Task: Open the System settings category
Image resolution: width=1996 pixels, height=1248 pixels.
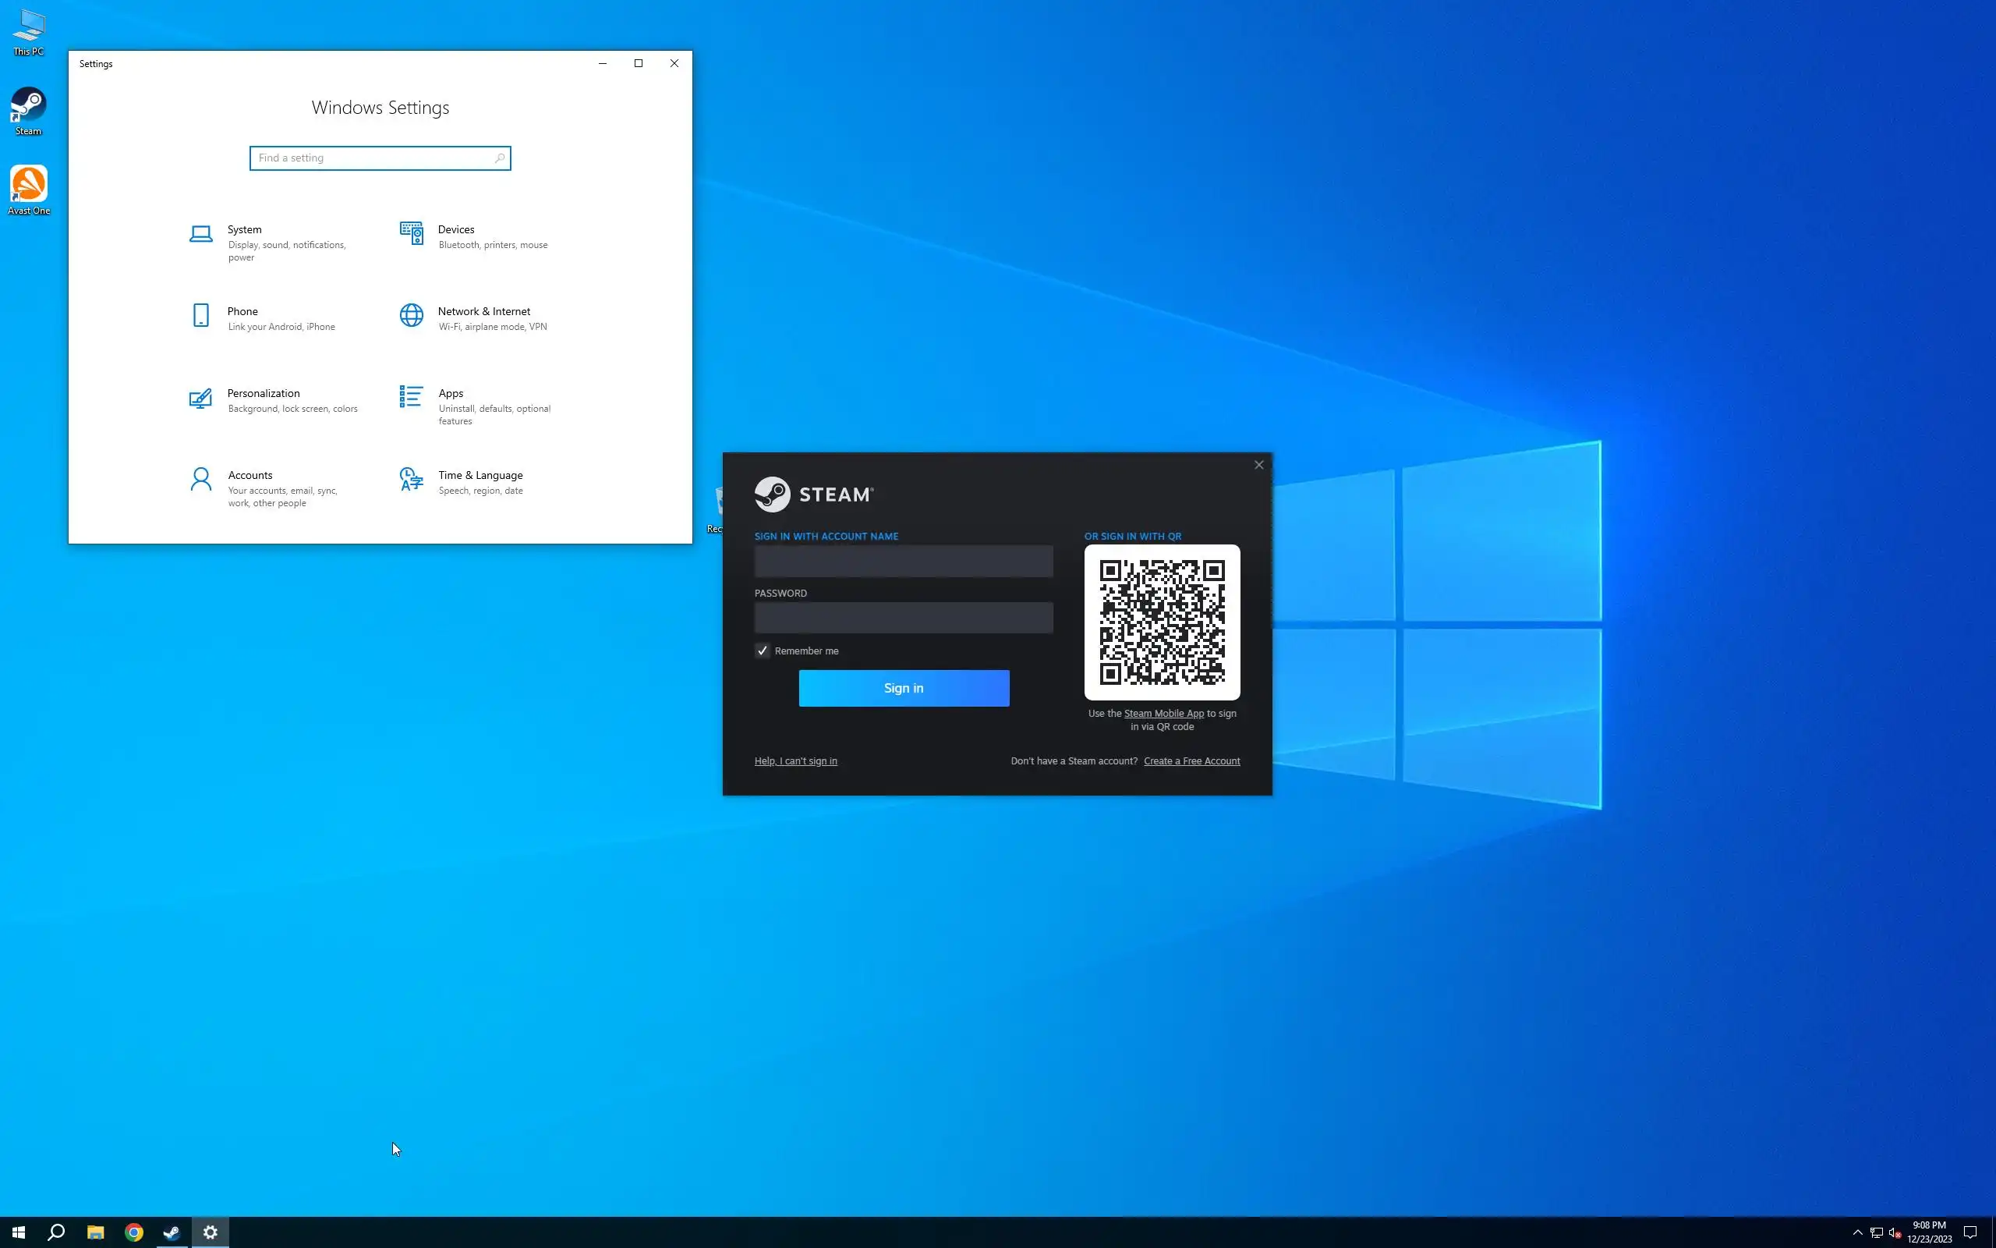Action: point(244,230)
